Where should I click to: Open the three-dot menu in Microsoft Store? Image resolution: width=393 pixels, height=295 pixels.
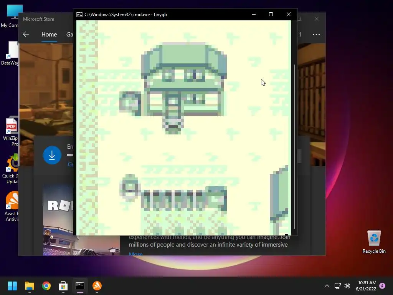click(316, 34)
